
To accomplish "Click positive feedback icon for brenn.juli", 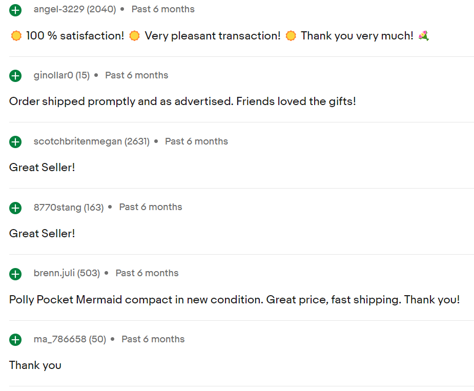I will tap(15, 274).
